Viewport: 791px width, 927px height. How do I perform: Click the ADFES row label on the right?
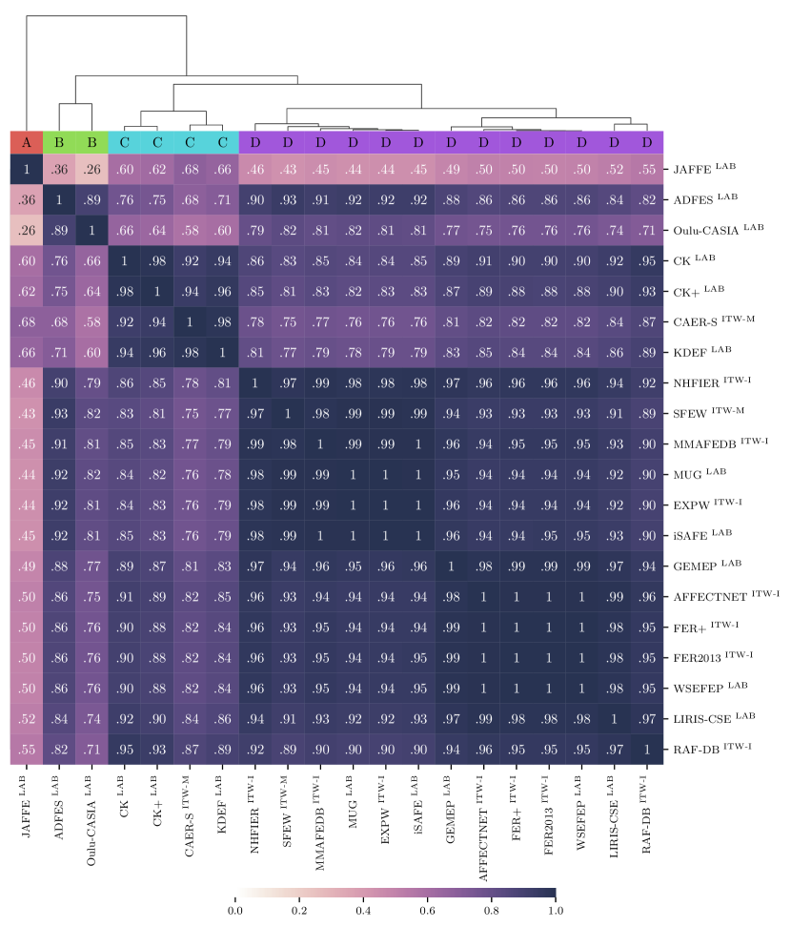[x=705, y=199]
